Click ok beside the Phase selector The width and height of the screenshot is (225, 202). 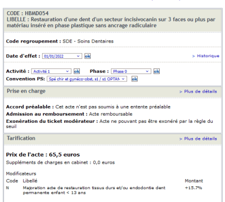coord(156,71)
